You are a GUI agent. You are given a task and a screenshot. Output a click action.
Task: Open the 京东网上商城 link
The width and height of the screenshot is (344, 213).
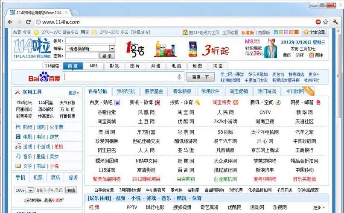tap(265, 150)
